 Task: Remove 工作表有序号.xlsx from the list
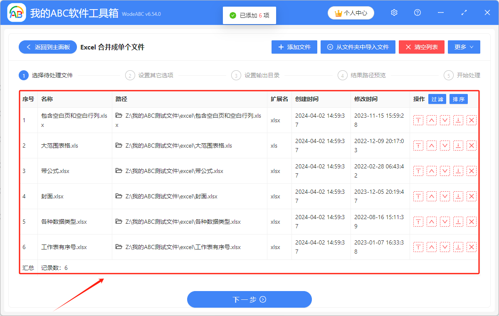(x=472, y=246)
